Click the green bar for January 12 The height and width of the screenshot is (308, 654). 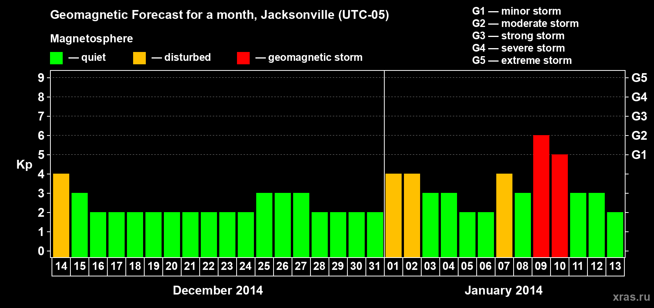point(597,225)
